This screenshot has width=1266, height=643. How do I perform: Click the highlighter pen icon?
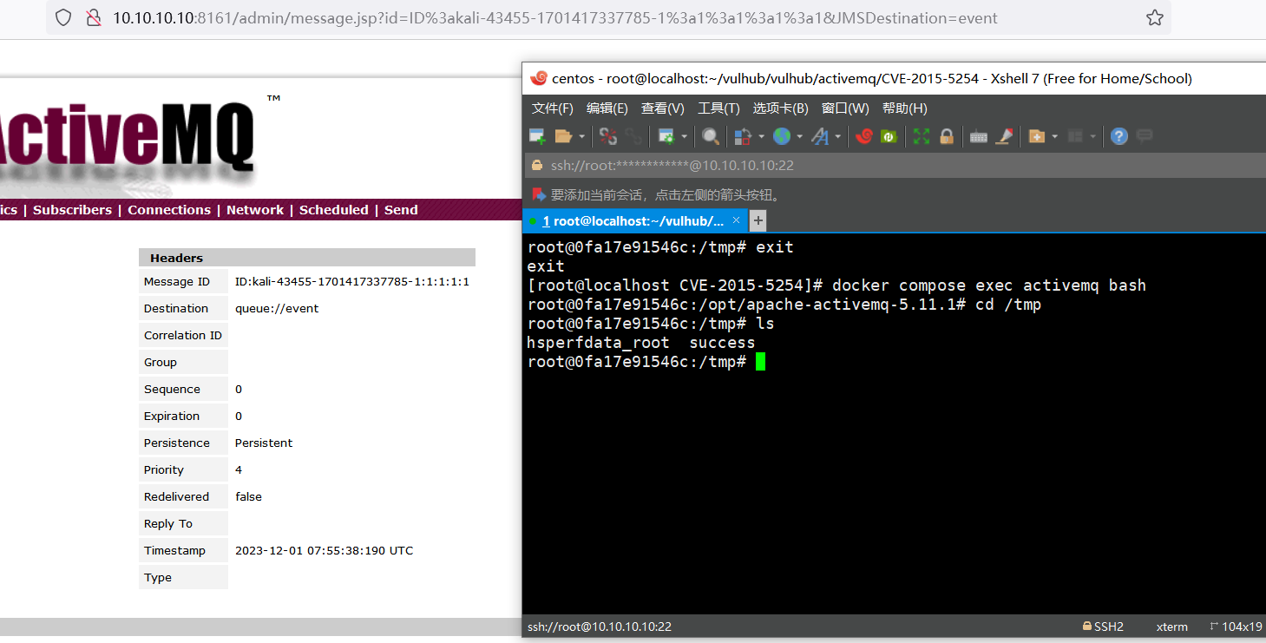pos(1004,136)
